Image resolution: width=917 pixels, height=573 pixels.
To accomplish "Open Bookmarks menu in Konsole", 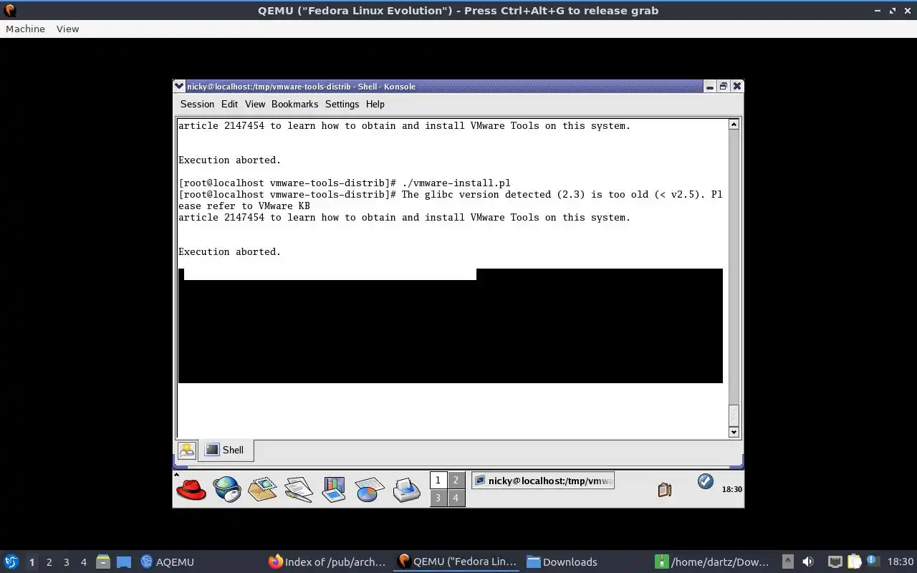I will pos(294,104).
